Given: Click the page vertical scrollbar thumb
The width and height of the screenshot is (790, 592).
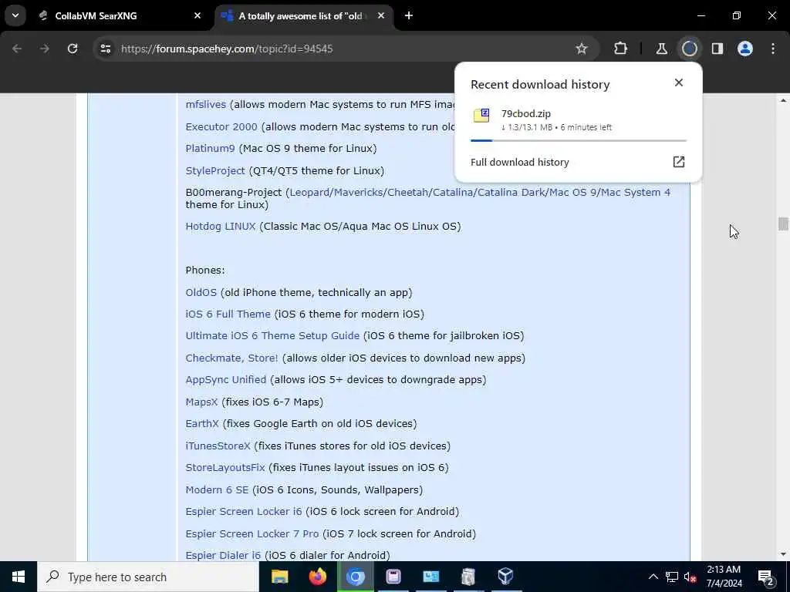Looking at the screenshot, I should point(783,224).
